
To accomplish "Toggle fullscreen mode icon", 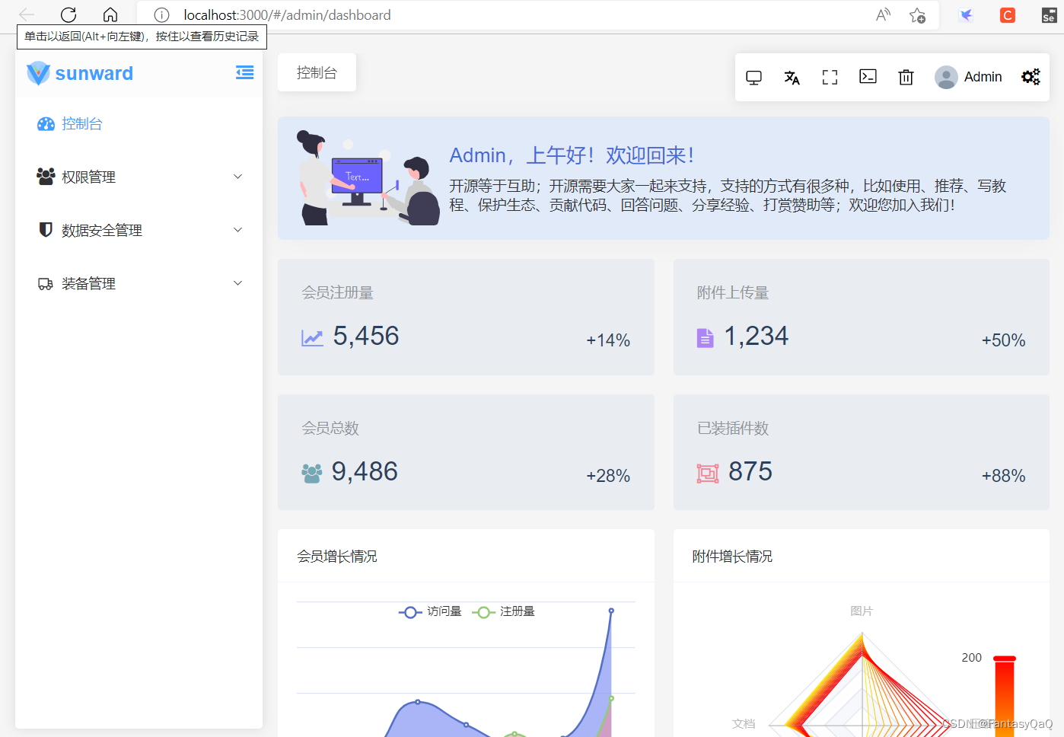I will pyautogui.click(x=830, y=77).
